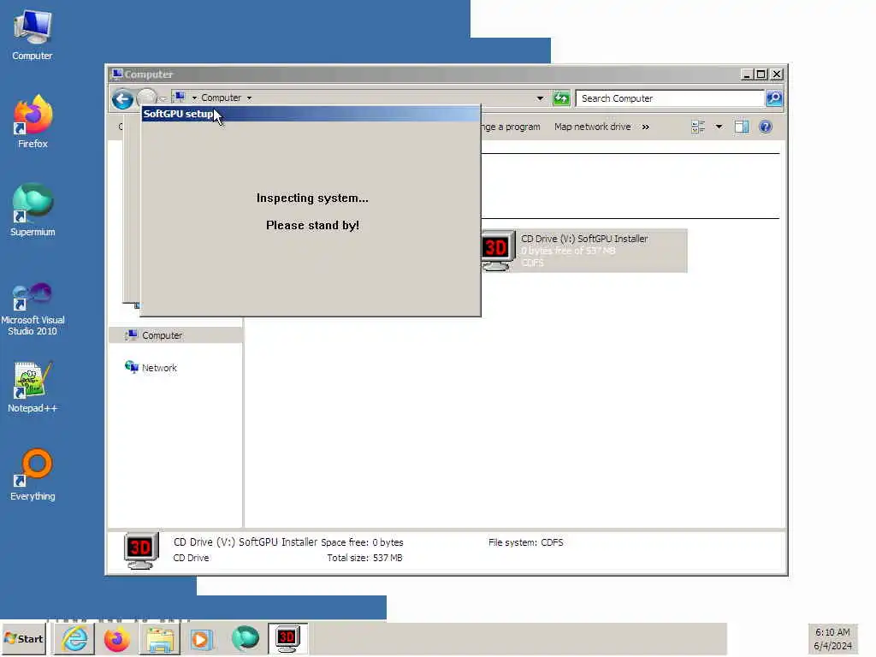
Task: Click the refresh button beside address bar
Action: tap(561, 98)
